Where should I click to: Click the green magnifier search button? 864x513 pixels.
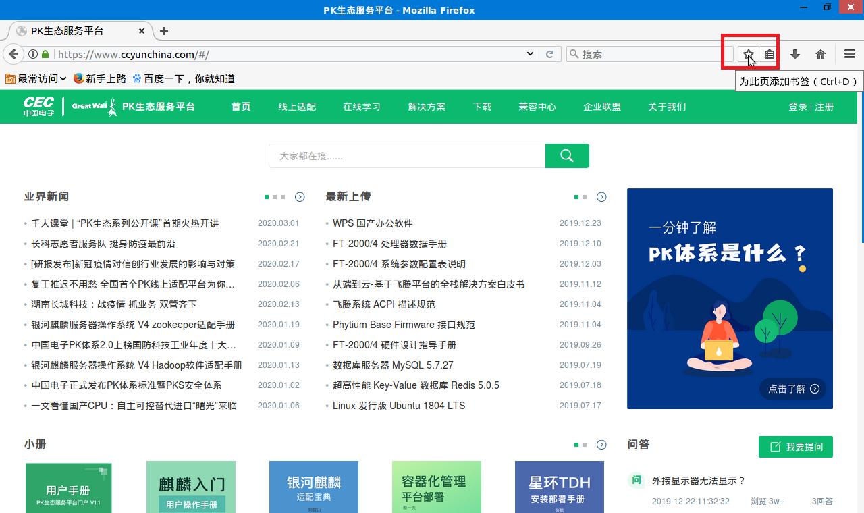point(567,155)
